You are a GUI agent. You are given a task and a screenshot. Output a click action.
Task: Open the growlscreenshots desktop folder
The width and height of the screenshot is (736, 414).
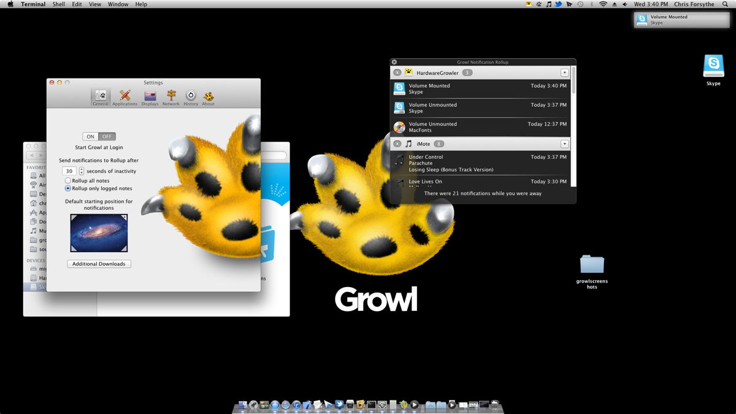(x=592, y=271)
